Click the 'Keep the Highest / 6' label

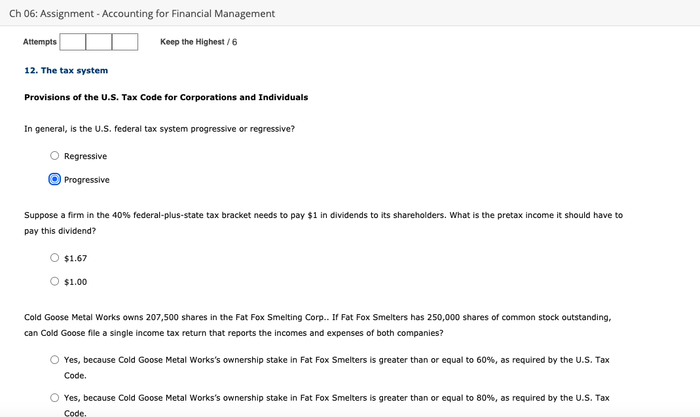coord(198,41)
